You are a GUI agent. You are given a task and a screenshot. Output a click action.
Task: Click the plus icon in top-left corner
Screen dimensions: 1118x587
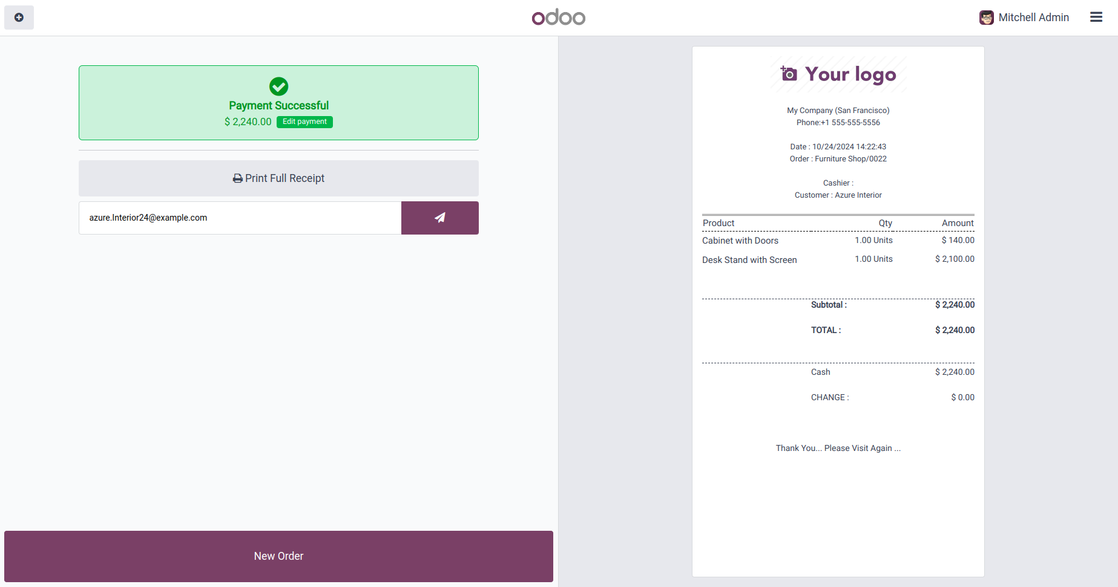point(19,18)
